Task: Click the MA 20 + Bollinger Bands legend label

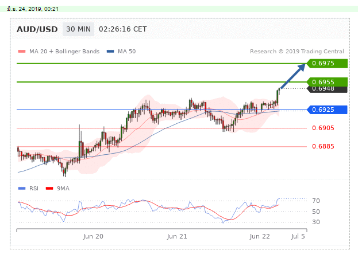Action: 64,52
